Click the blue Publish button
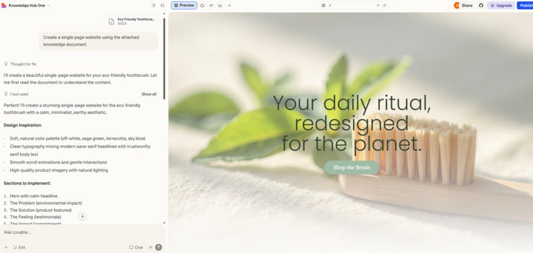Screen dimensions: 533x253 (x=525, y=5)
